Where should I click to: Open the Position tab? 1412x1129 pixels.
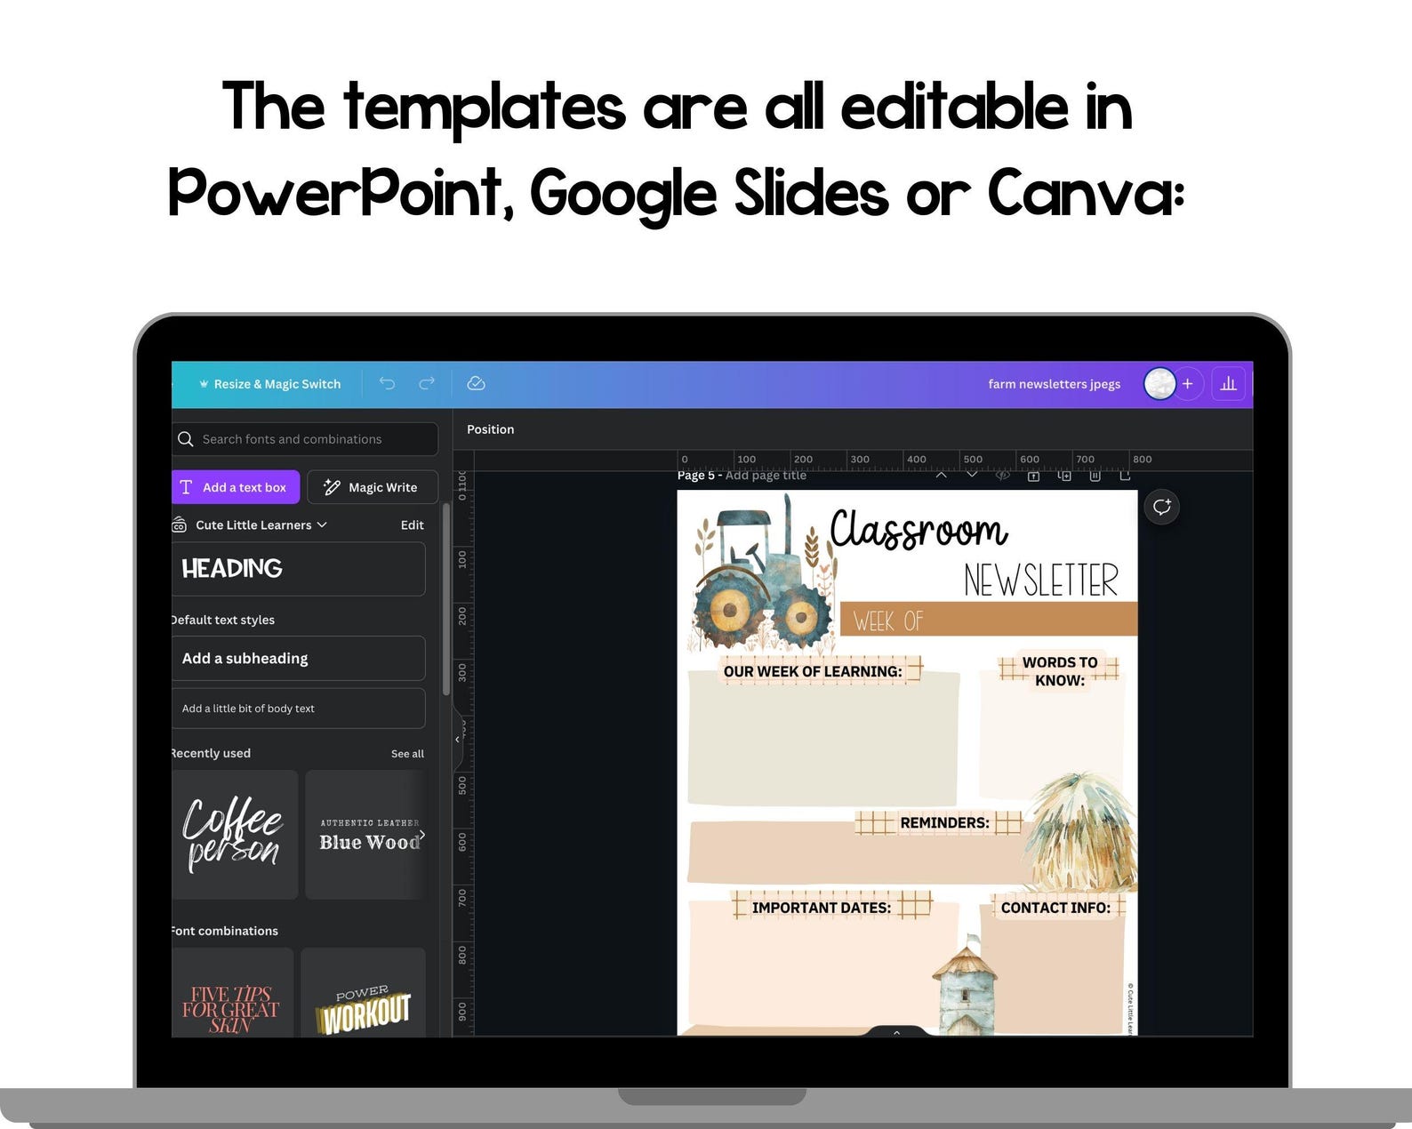point(490,429)
